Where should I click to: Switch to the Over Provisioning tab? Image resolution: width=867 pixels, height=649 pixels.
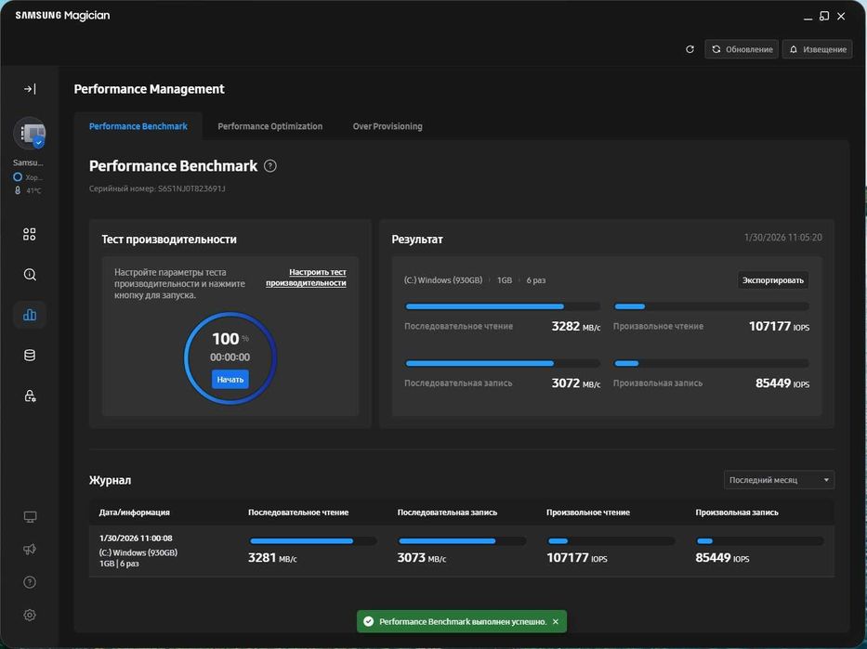tap(388, 126)
